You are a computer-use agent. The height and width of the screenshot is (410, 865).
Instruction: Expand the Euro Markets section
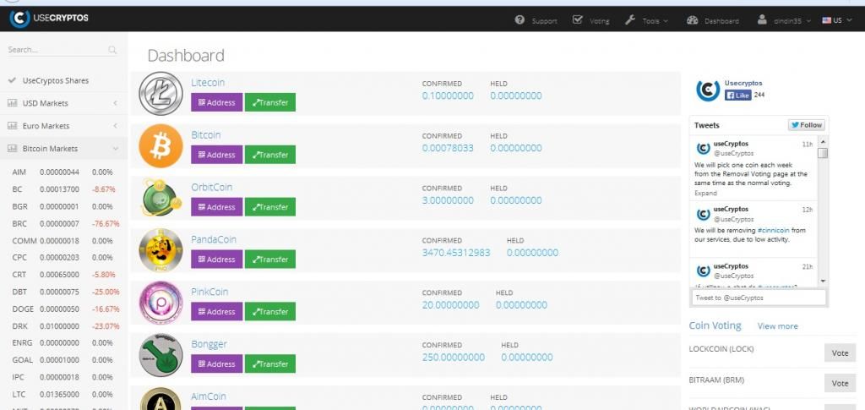63,126
